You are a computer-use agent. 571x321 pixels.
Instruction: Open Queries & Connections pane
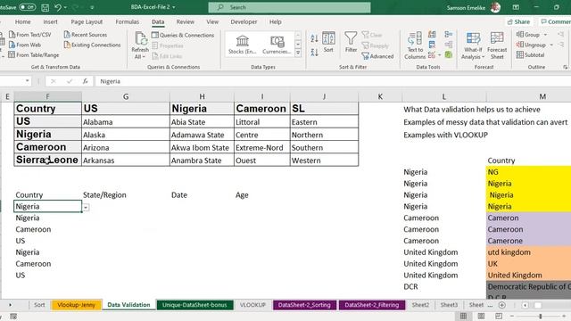coord(183,35)
